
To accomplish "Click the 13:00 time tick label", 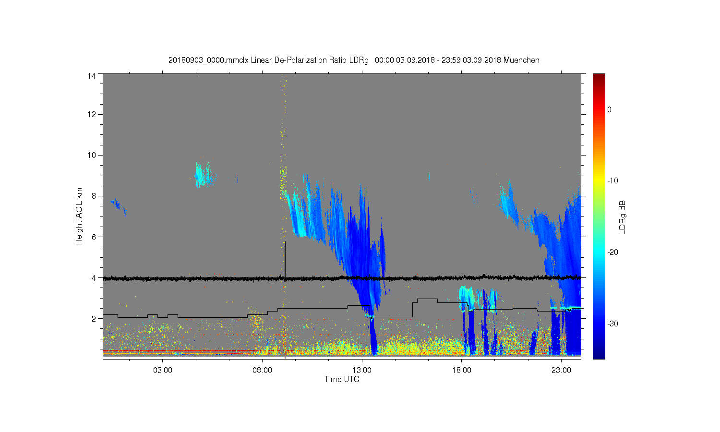I will coord(362,371).
